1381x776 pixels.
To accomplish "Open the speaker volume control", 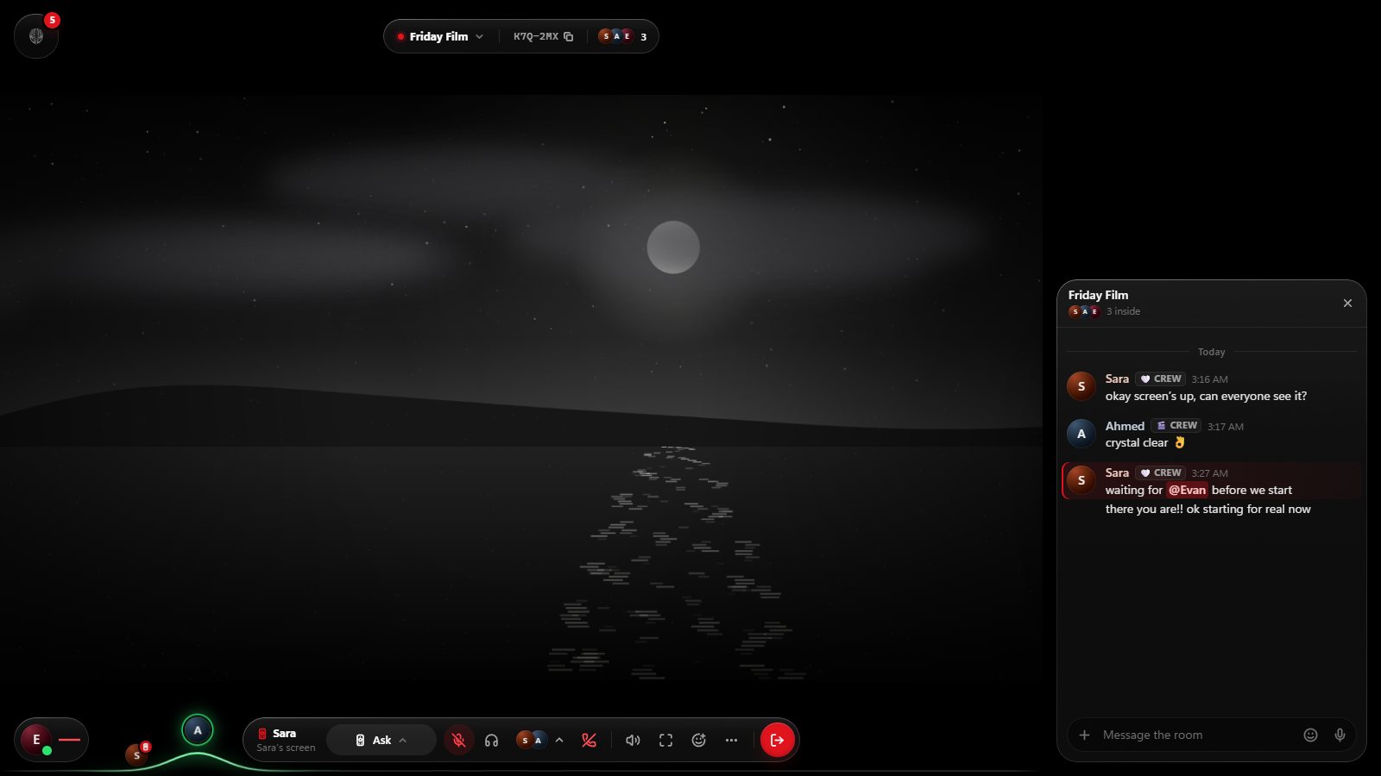I will (633, 740).
